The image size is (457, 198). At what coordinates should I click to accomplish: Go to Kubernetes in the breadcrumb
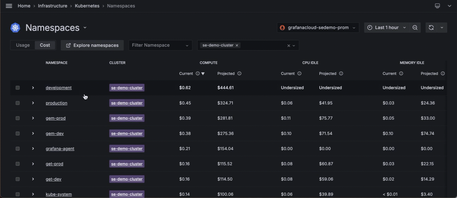(x=87, y=6)
